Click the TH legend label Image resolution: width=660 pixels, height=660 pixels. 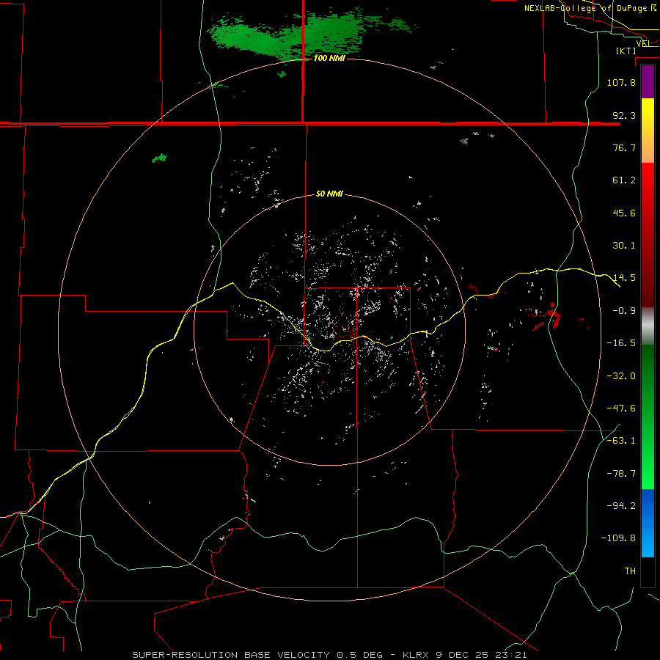click(630, 571)
